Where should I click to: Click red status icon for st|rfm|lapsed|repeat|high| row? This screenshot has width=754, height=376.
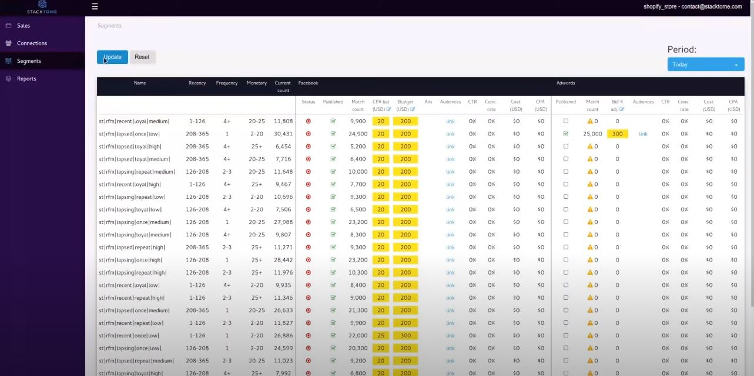pyautogui.click(x=308, y=248)
